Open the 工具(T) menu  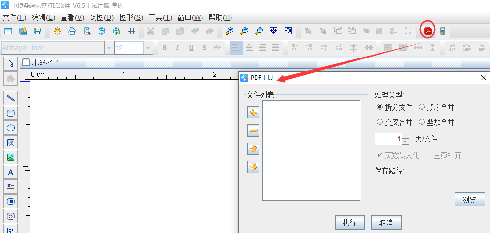coord(160,18)
